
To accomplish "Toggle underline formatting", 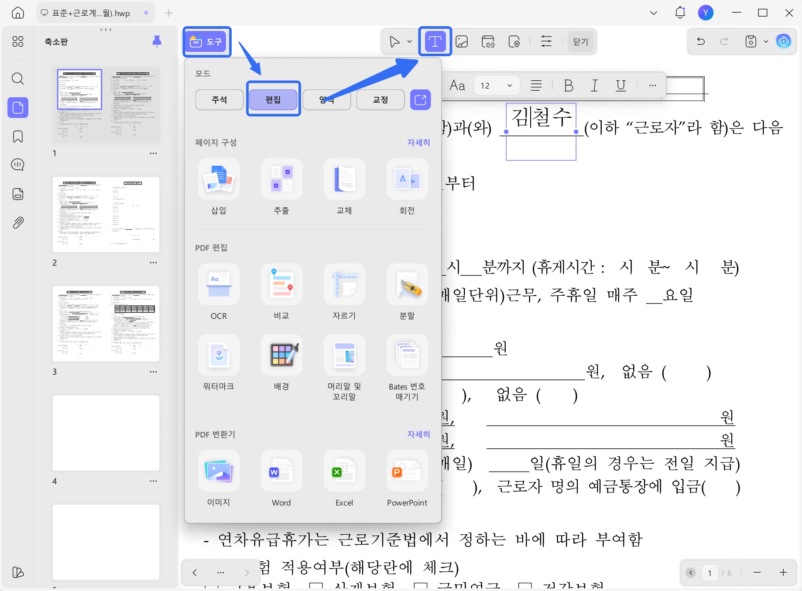I will 621,85.
